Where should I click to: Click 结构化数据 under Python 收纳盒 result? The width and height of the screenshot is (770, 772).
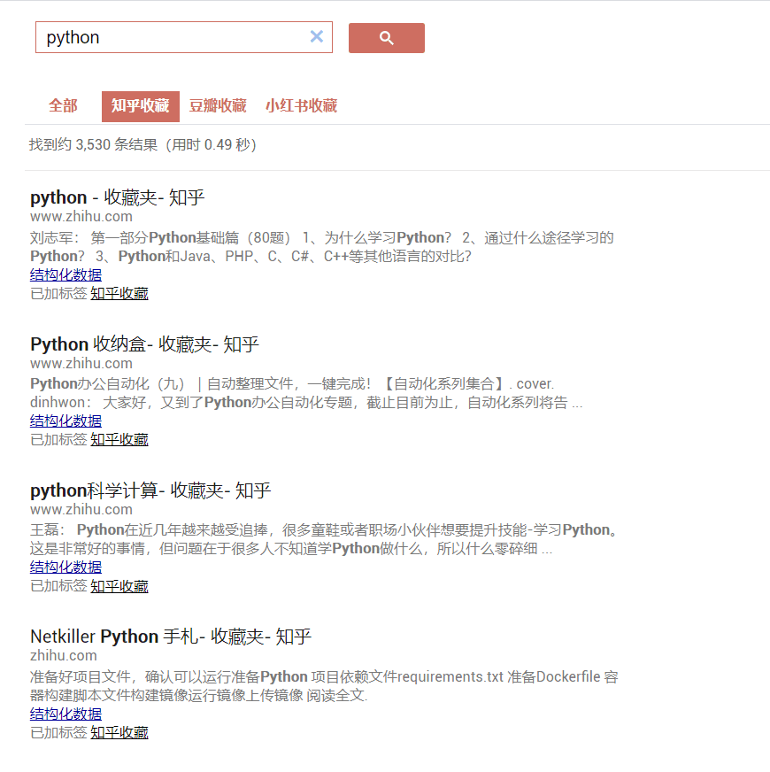click(x=66, y=421)
